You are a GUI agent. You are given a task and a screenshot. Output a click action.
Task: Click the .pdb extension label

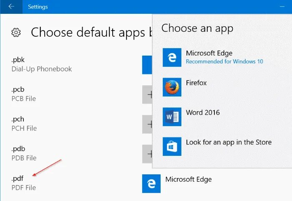pyautogui.click(x=18, y=149)
